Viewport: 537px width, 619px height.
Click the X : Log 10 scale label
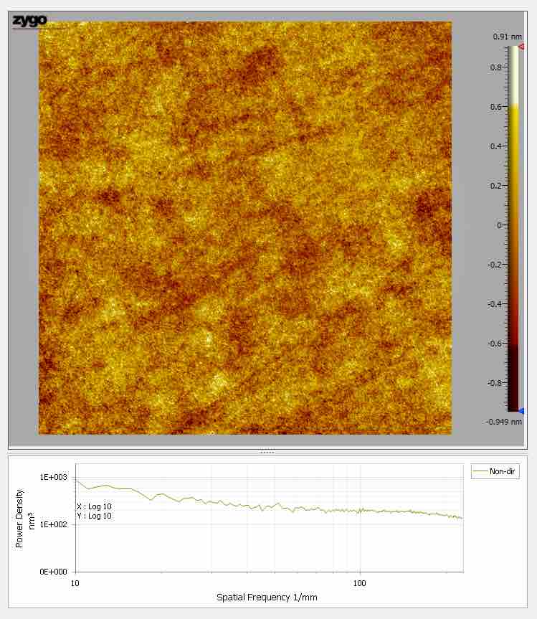coord(94,506)
